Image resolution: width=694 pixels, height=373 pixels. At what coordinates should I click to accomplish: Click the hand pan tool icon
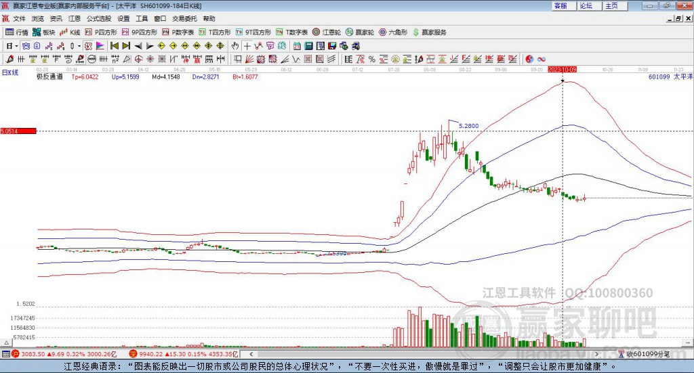235,46
